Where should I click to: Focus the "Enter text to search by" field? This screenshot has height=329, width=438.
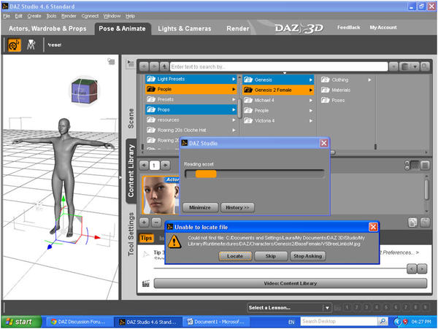pos(279,66)
